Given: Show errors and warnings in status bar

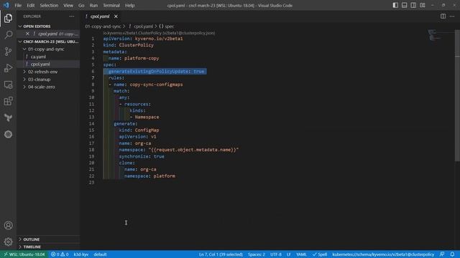Looking at the screenshot, I should pyautogui.click(x=60, y=254).
